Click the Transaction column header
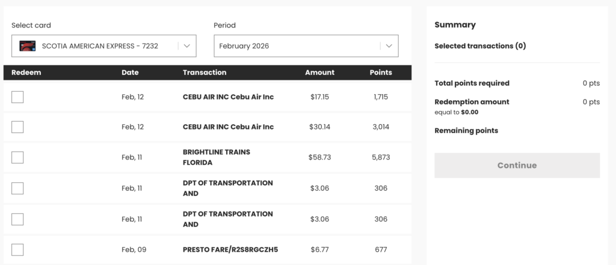Viewport: 616px width, 265px height. tap(205, 73)
